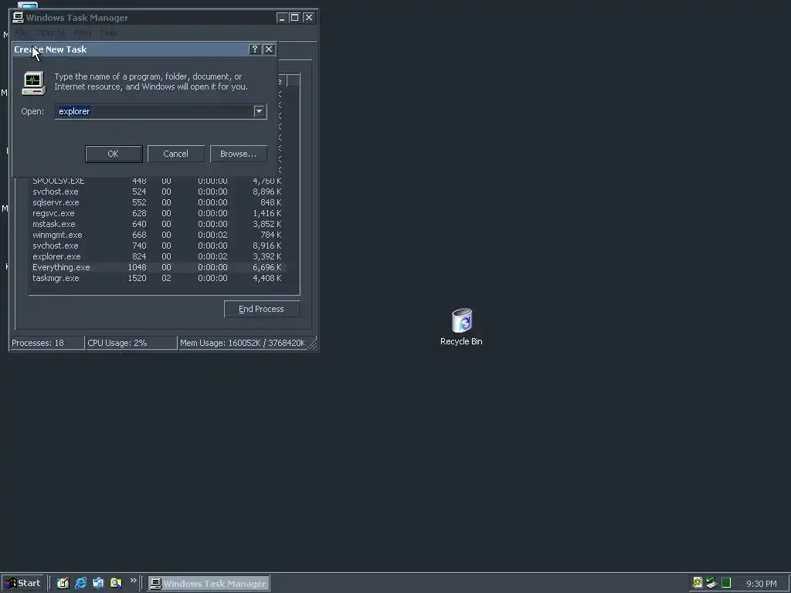Select the winmgmt.exe process row
Image resolution: width=791 pixels, height=593 pixels.
pyautogui.click(x=158, y=235)
